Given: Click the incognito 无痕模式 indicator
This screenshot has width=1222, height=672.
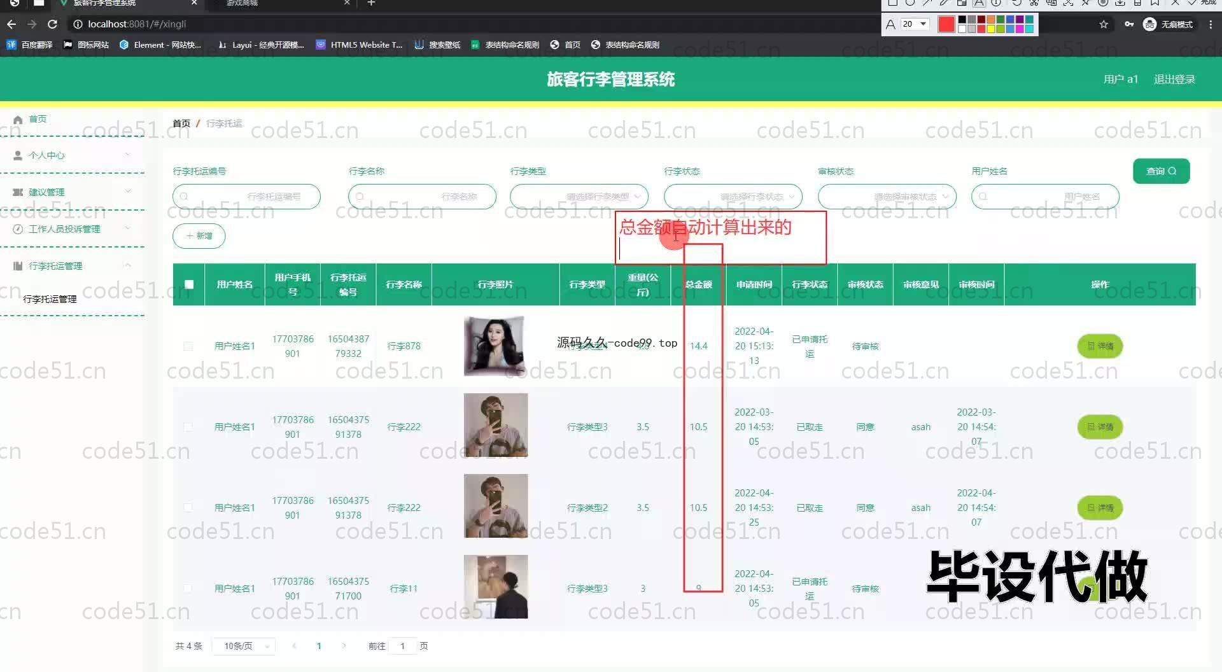Looking at the screenshot, I should tap(1168, 24).
